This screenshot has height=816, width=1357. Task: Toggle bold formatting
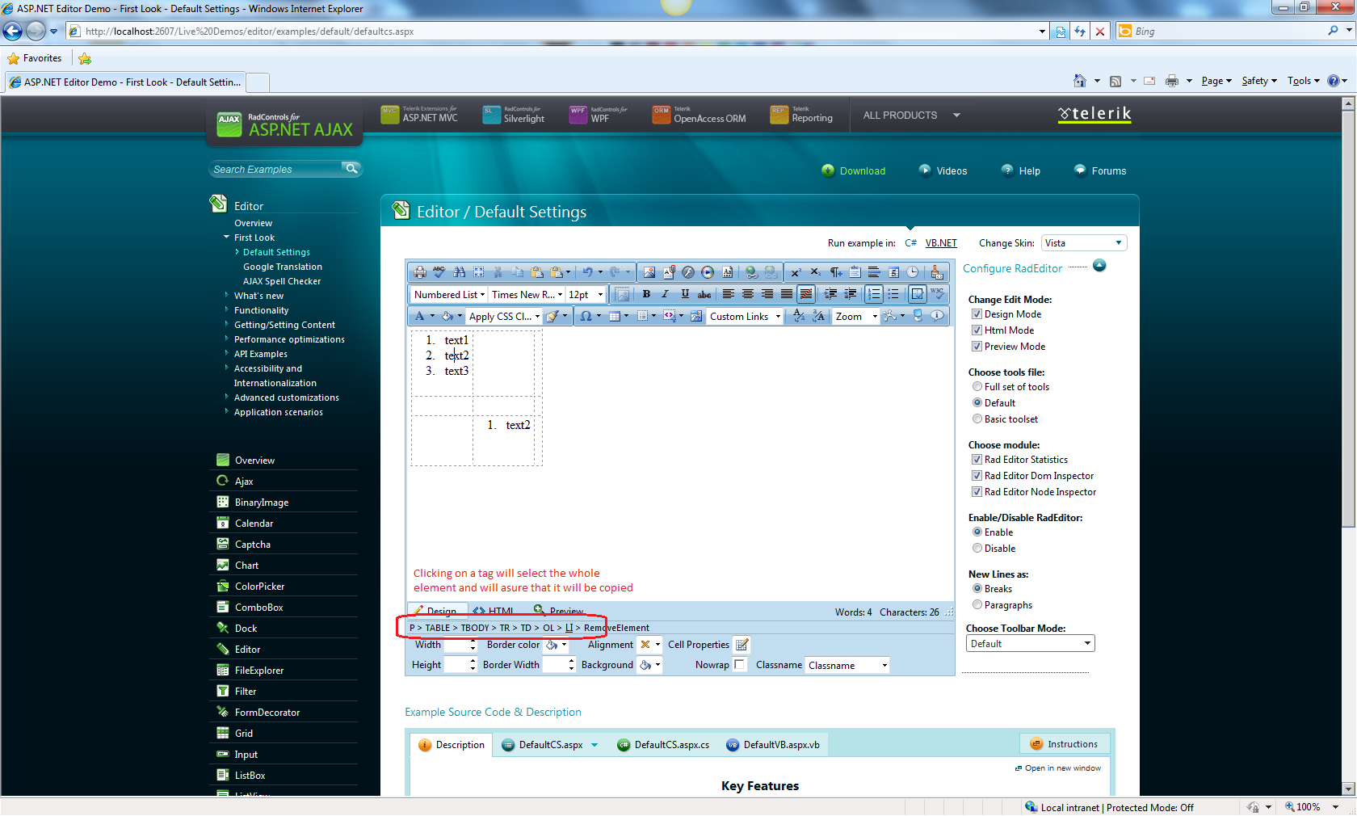click(x=646, y=294)
